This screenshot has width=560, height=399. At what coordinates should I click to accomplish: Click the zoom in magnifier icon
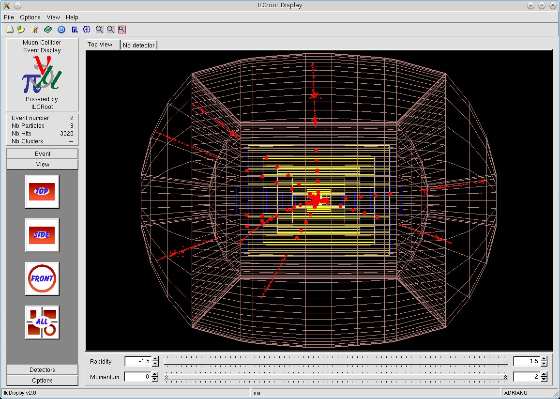99,30
